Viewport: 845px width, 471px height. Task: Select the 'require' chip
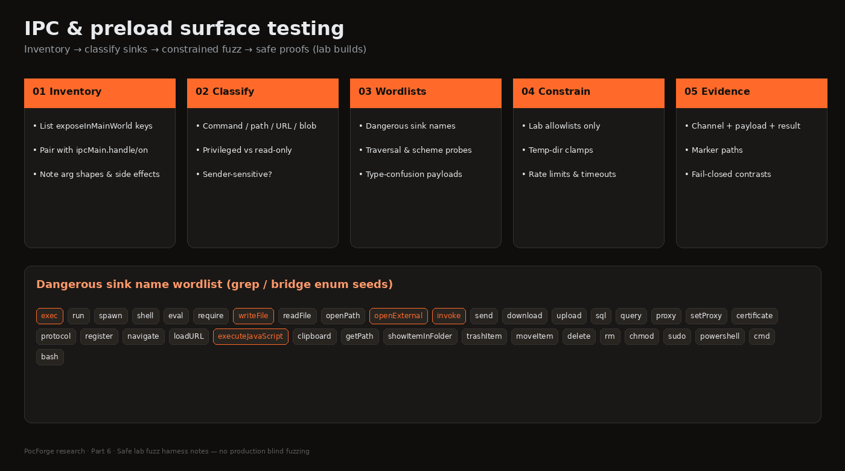(211, 316)
